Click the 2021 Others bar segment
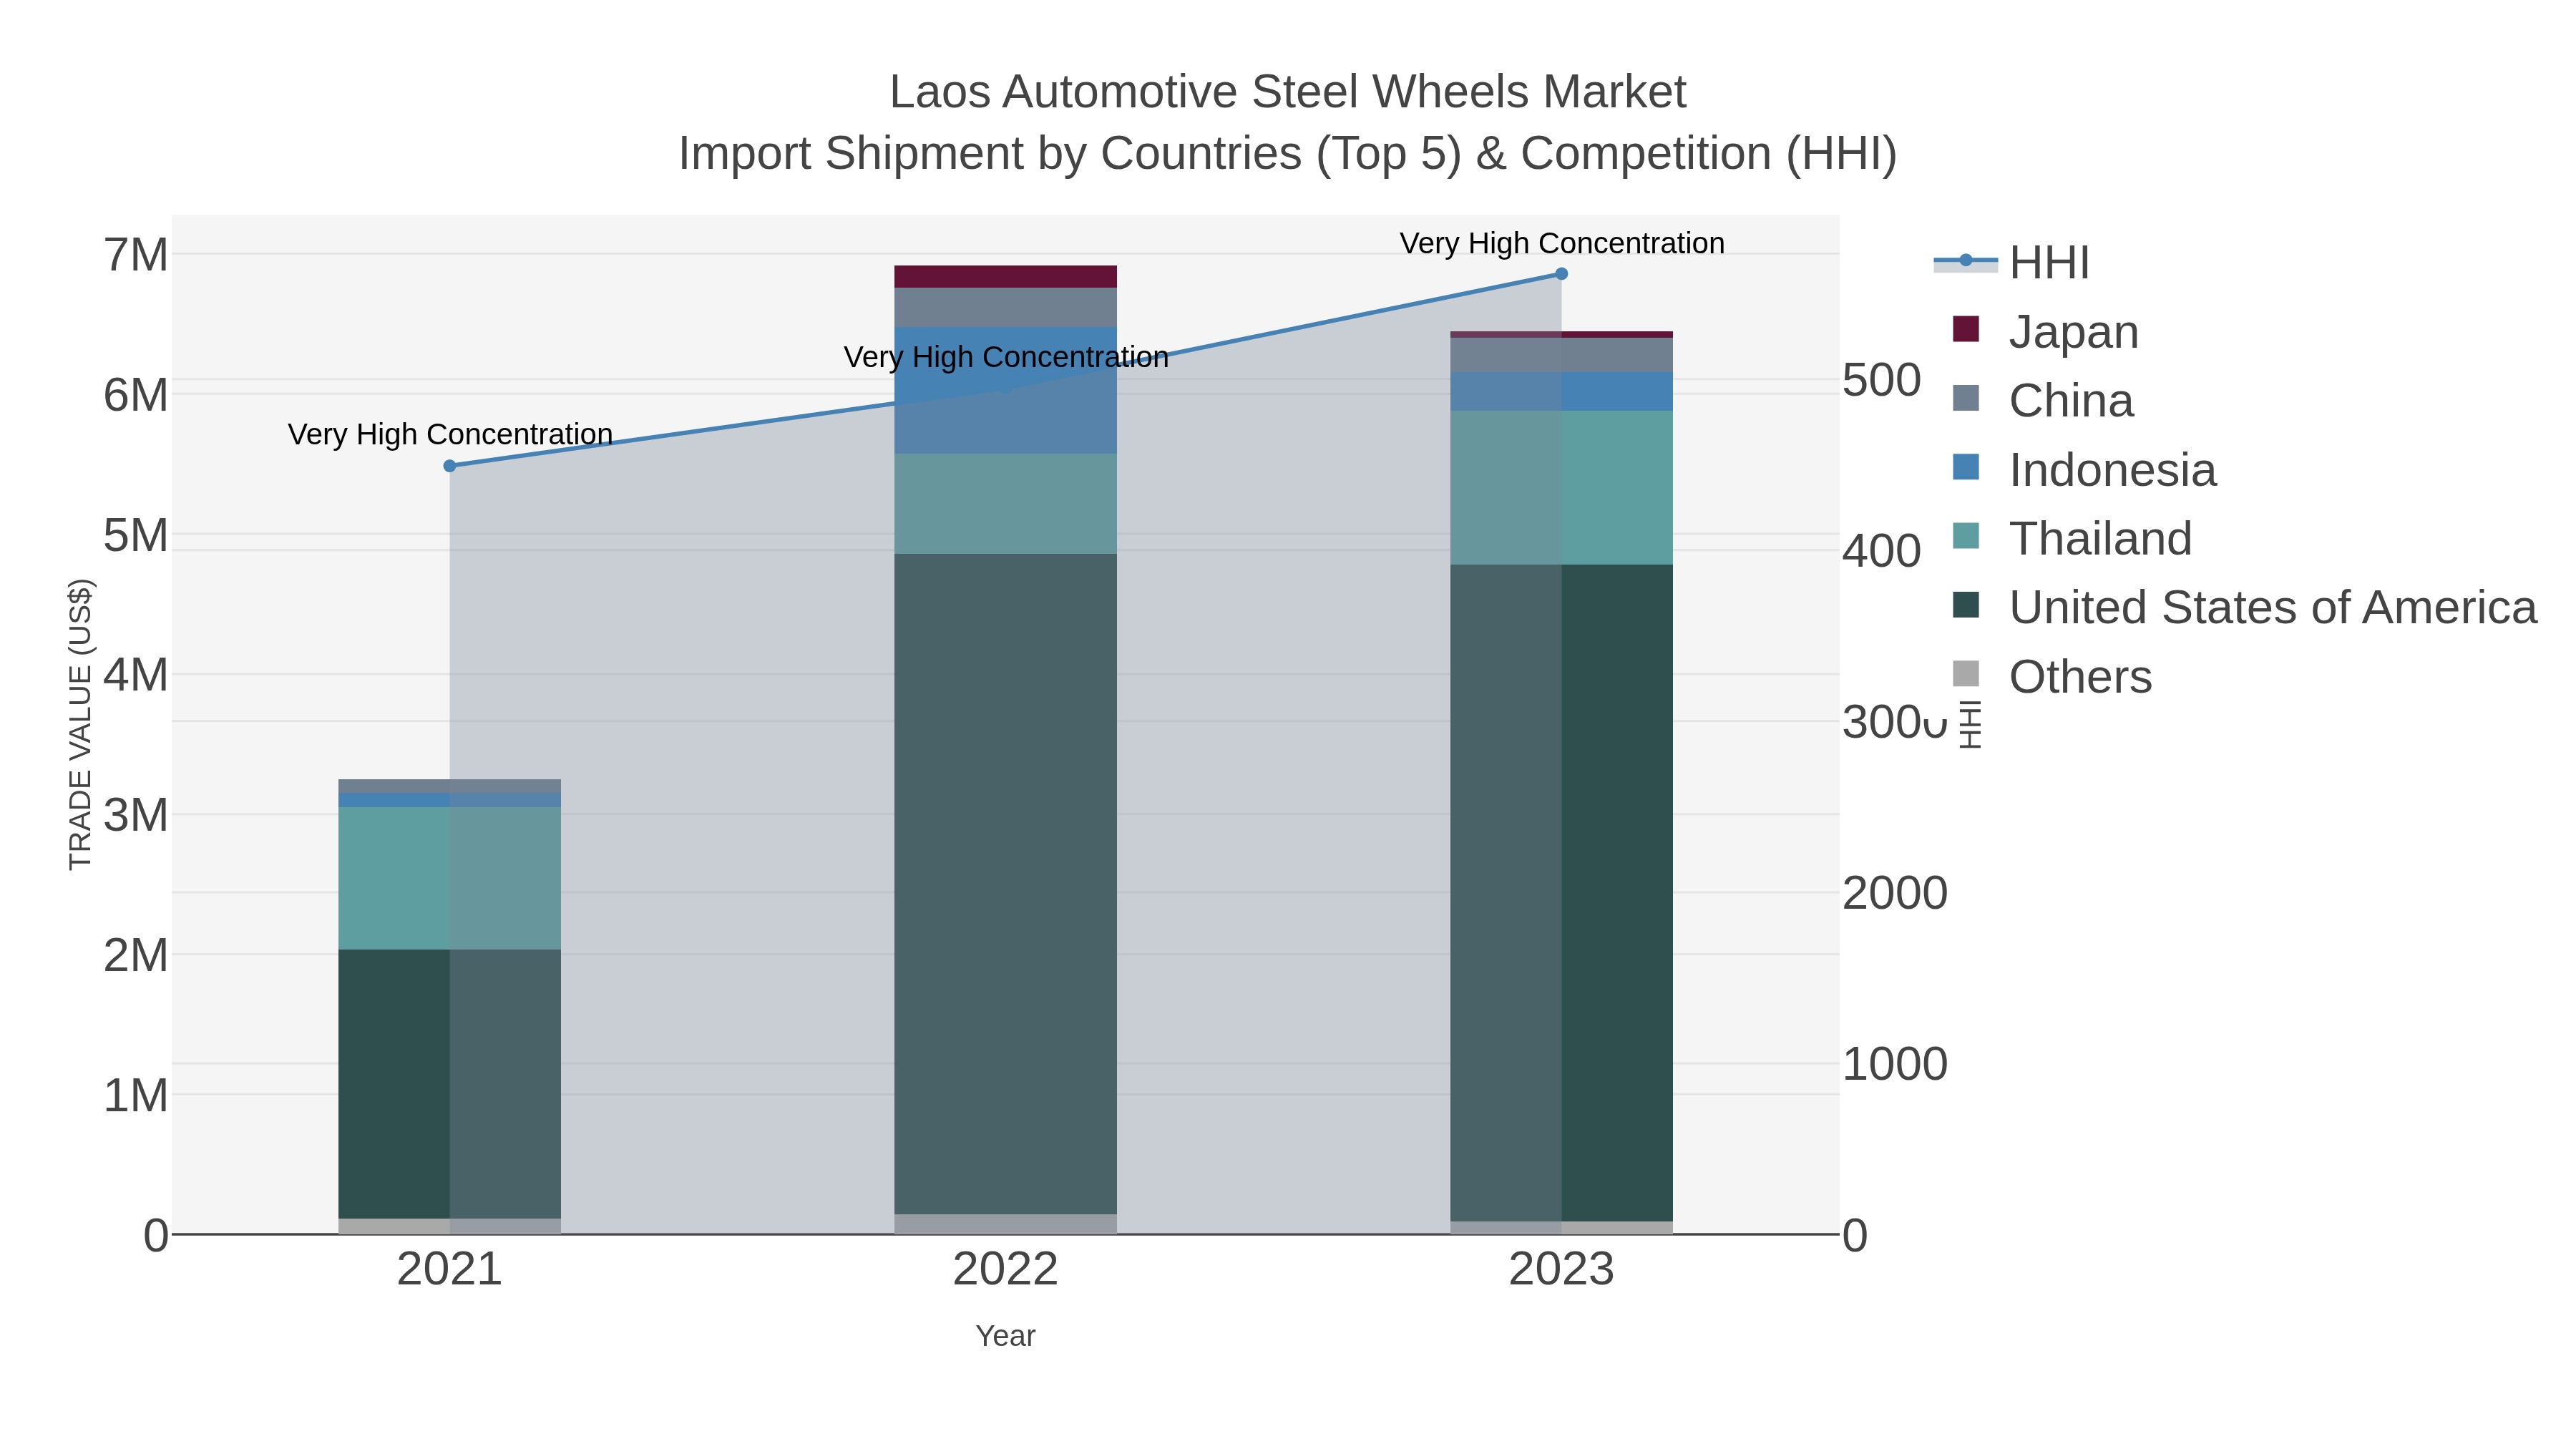The width and height of the screenshot is (2576, 1449). [x=450, y=1227]
